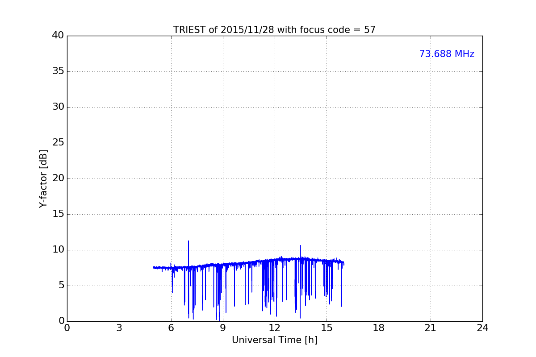Click y-axis tick label '40'

click(58, 36)
